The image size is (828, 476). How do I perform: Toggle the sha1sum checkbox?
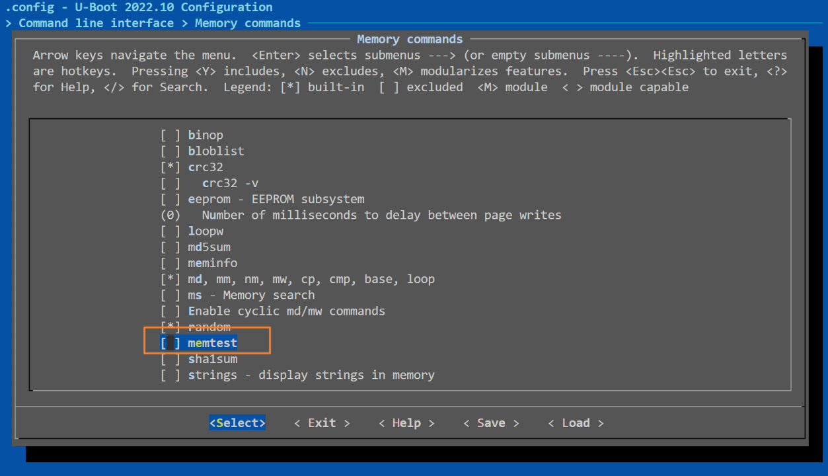(170, 359)
